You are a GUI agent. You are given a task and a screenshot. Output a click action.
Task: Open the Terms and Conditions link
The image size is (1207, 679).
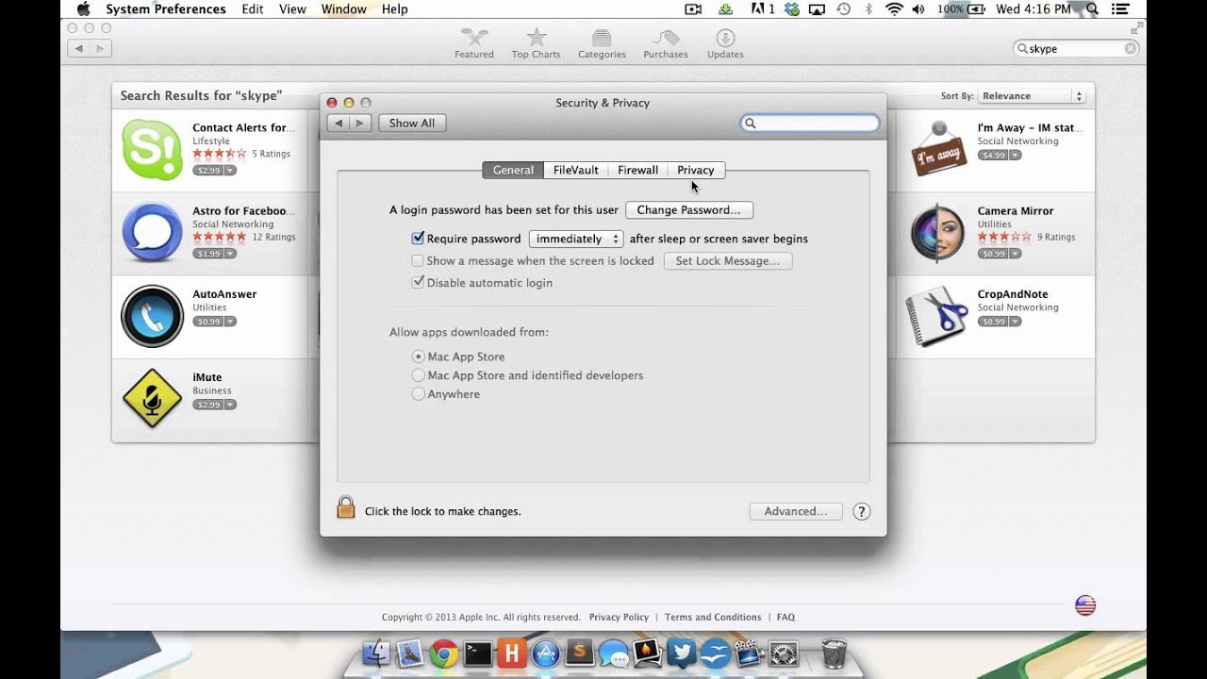pyautogui.click(x=713, y=618)
